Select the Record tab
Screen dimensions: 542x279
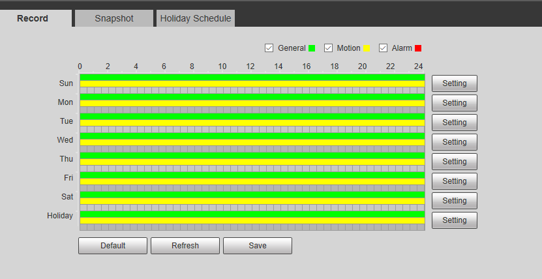(x=33, y=18)
